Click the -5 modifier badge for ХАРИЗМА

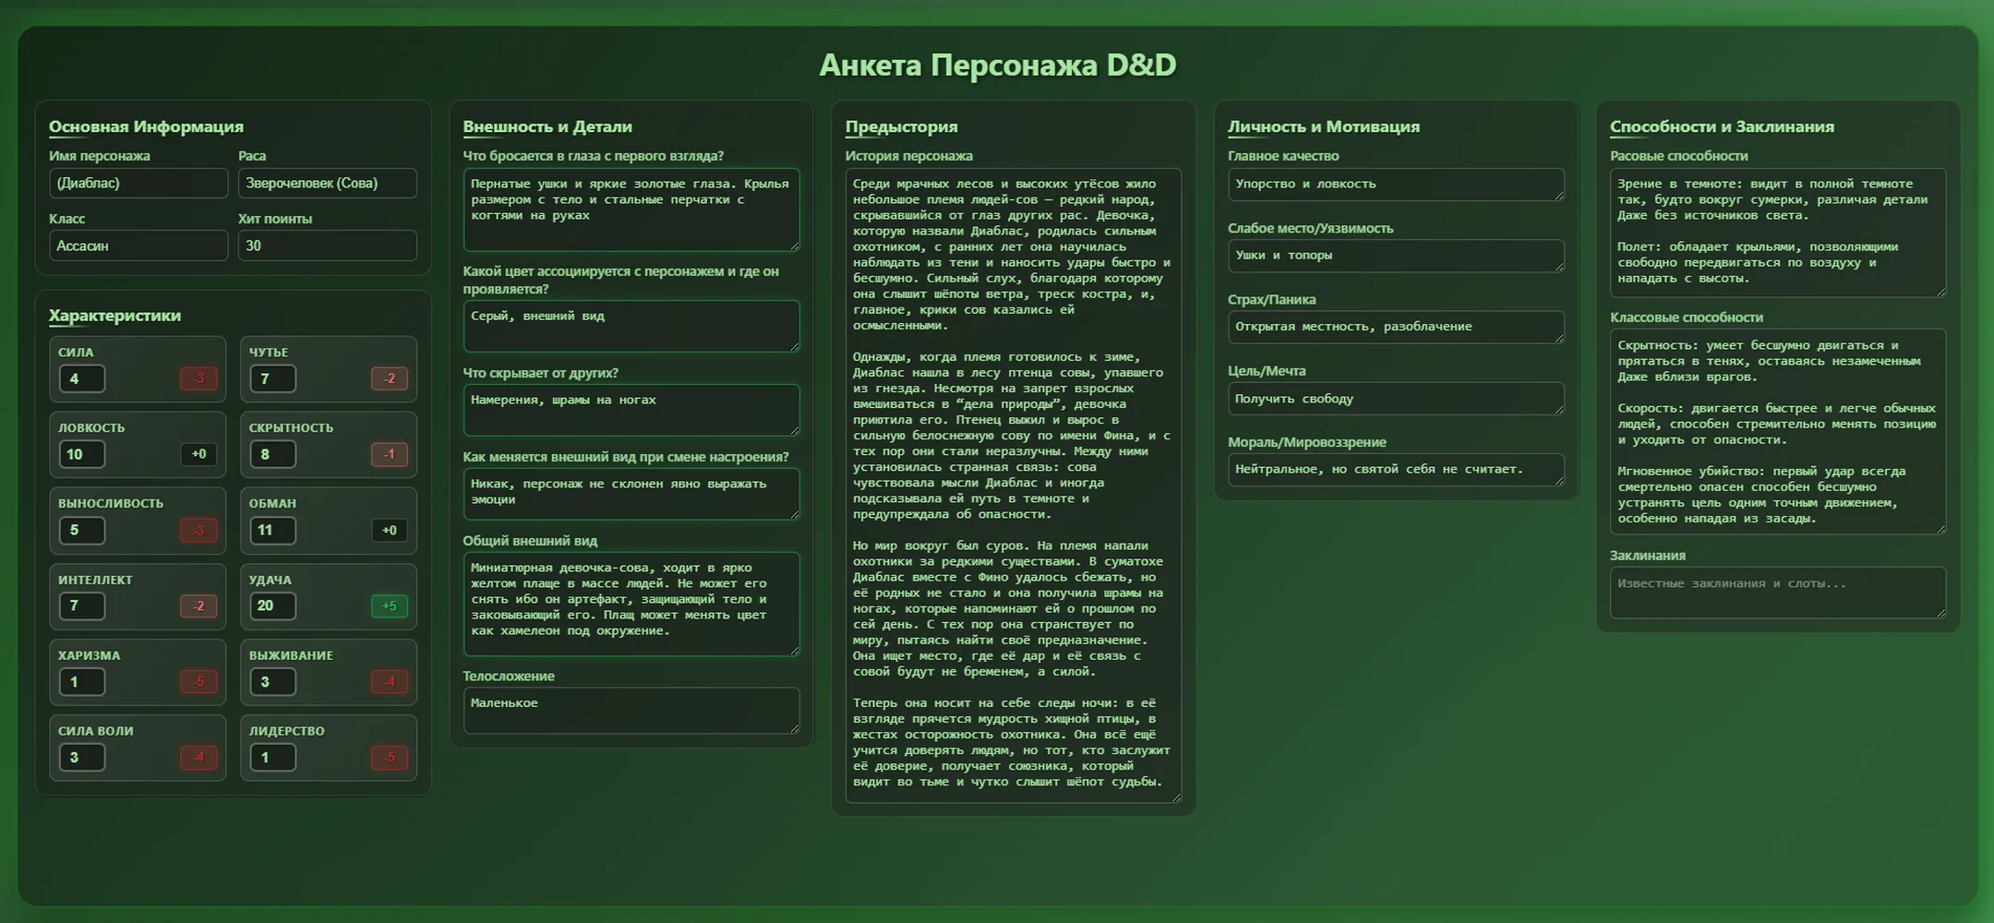198,681
